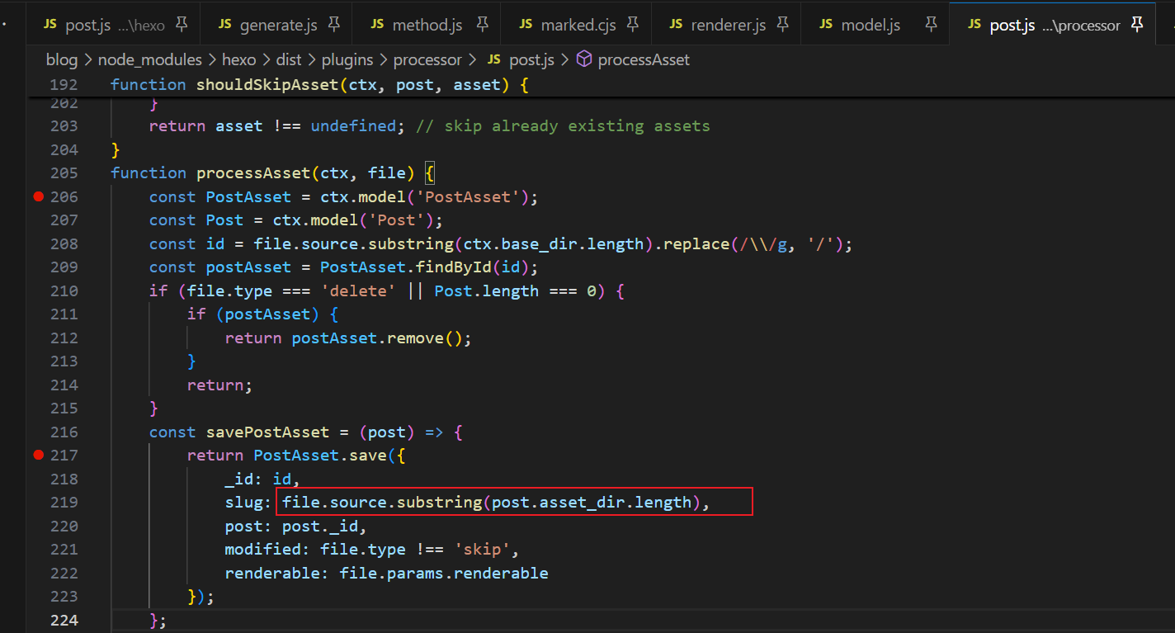Open the node_modules breadcrumb dropdown

149,59
